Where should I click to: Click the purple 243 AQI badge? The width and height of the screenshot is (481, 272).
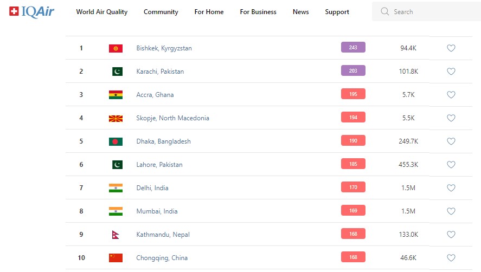click(x=353, y=48)
